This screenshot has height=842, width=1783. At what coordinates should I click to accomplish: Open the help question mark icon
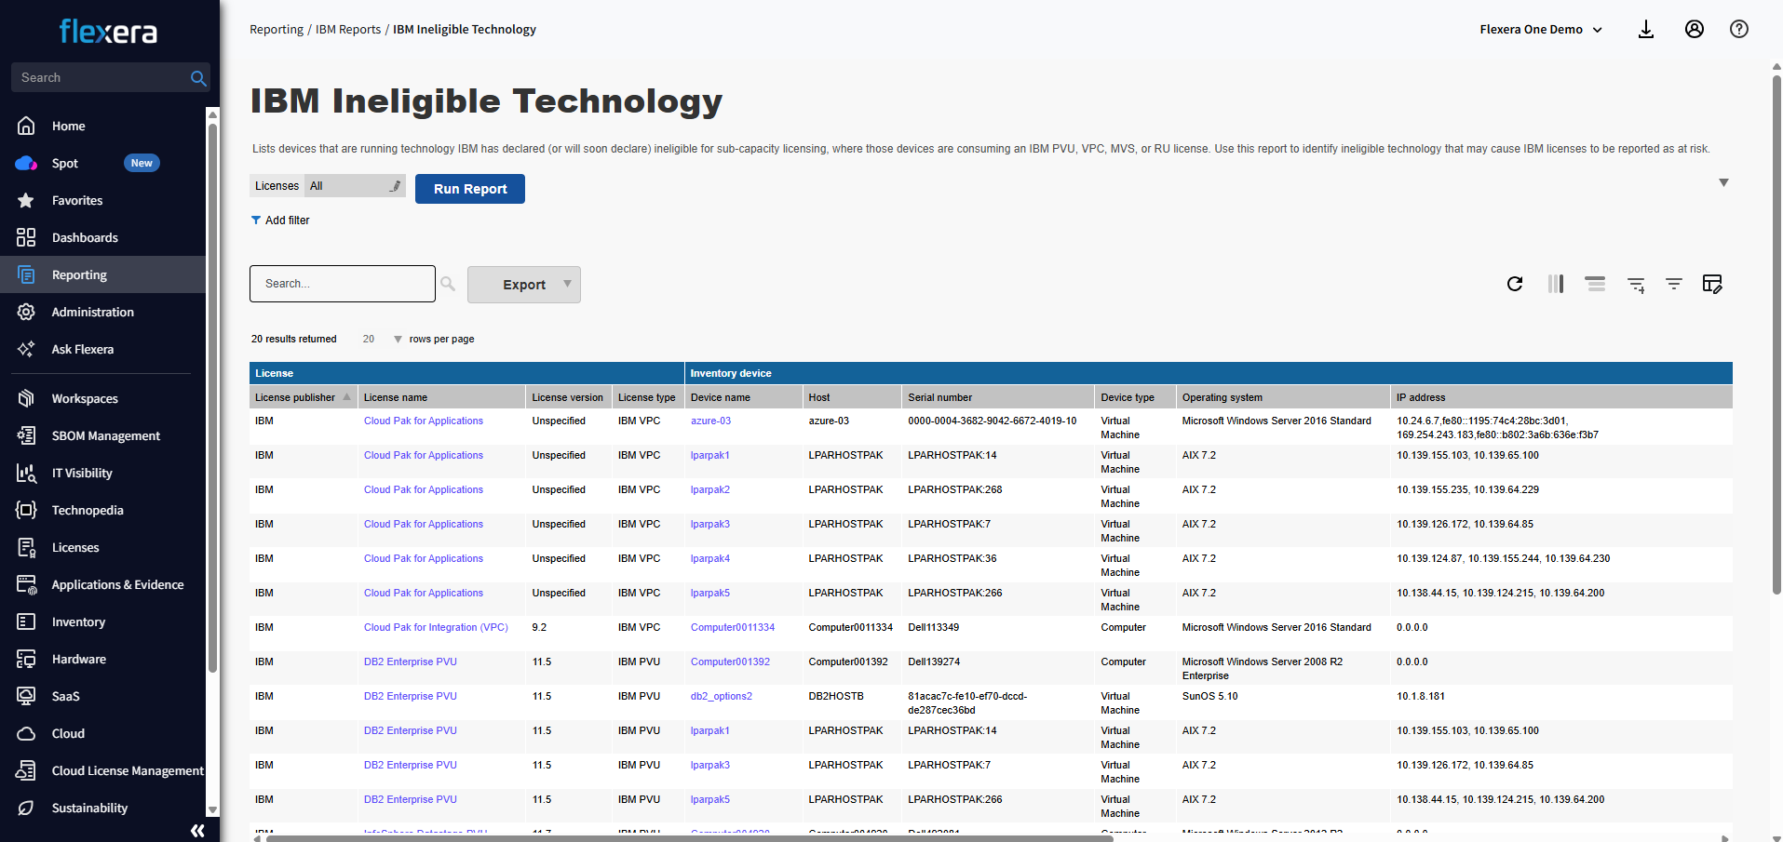tap(1739, 30)
